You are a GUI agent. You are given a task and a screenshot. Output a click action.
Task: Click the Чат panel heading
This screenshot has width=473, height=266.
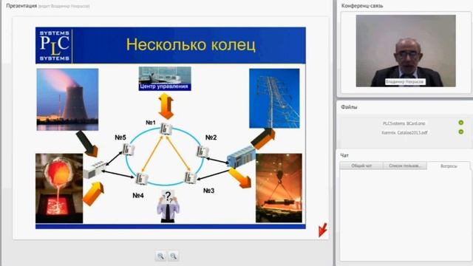[x=344, y=155]
